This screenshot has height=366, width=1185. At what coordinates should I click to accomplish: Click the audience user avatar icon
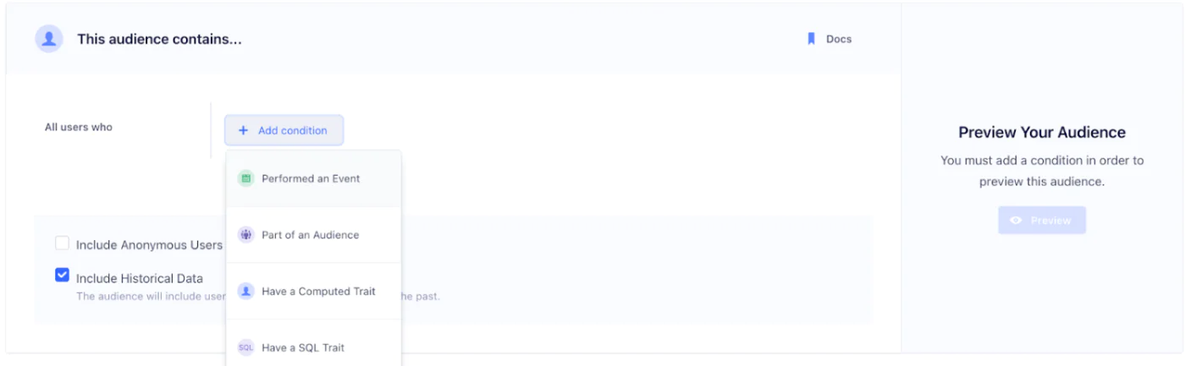(x=49, y=39)
